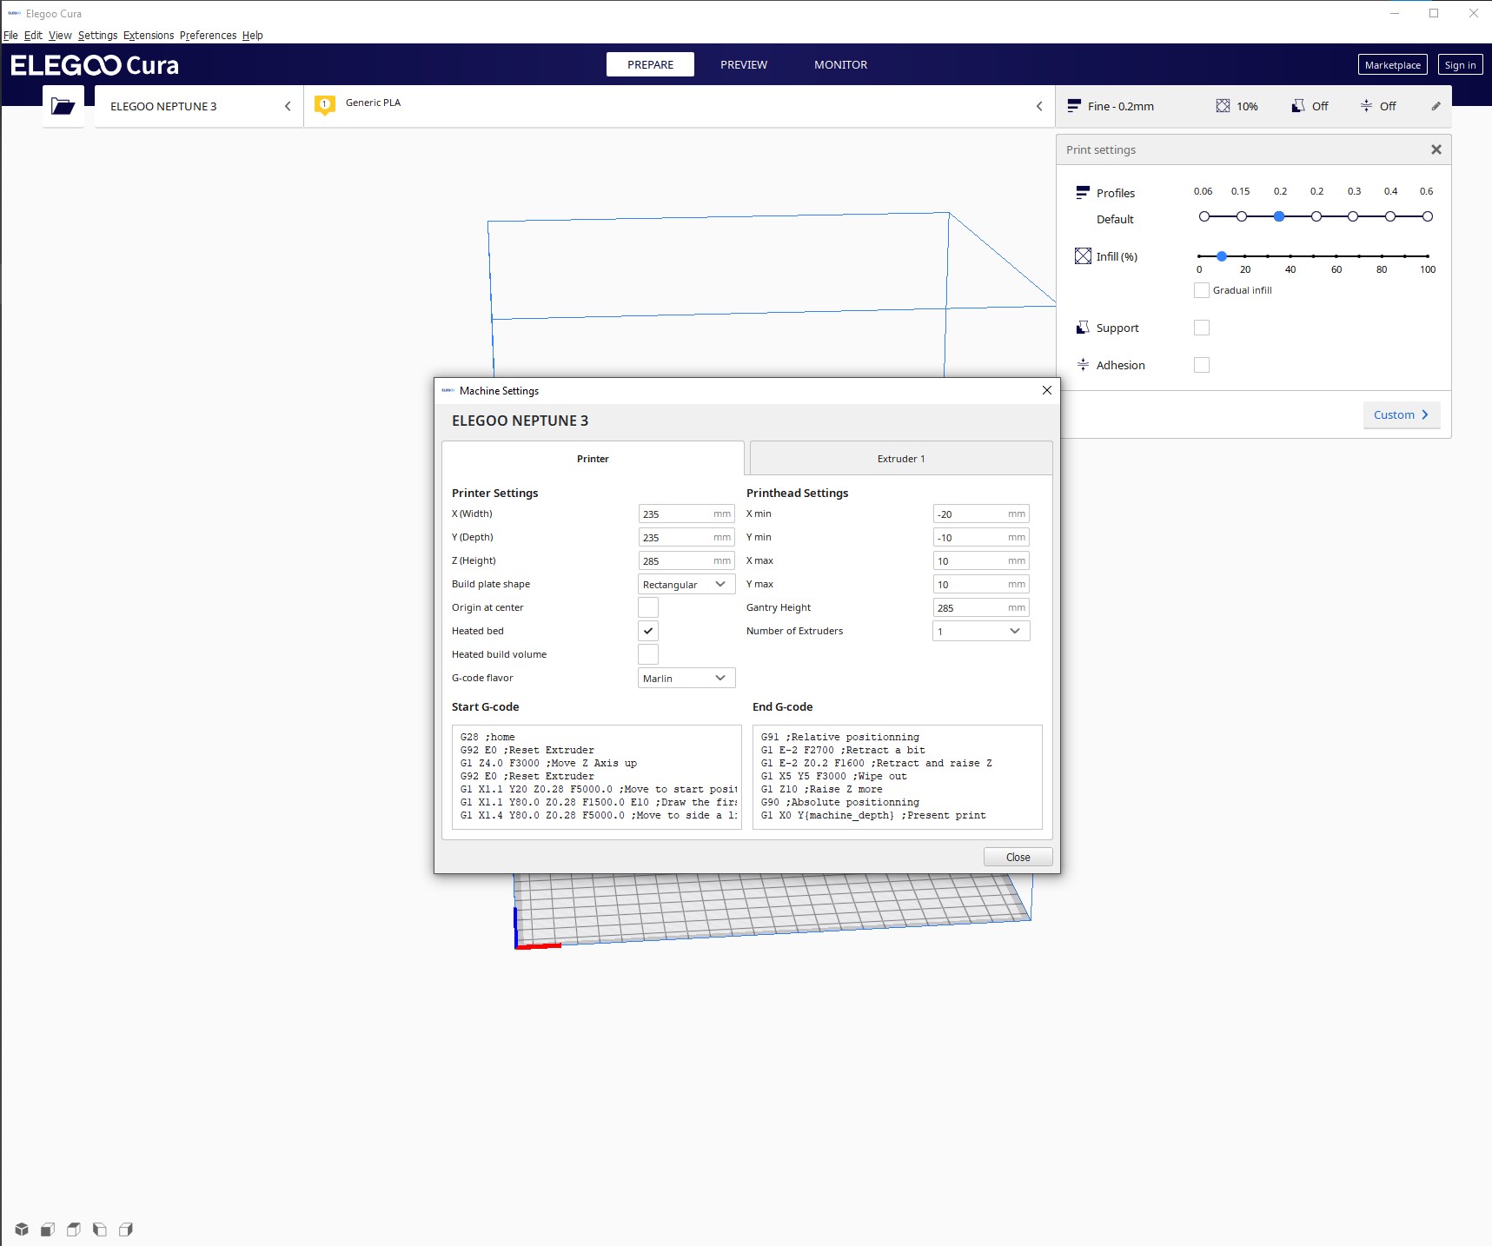Open the Help menu
1492x1246 pixels.
pos(252,36)
